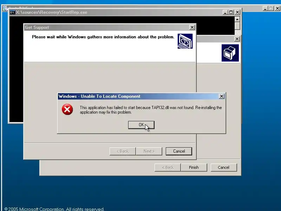Screen dimensions: 281x211
Task: Click the greyed Back button in rear wizard
Action: pos(168,167)
